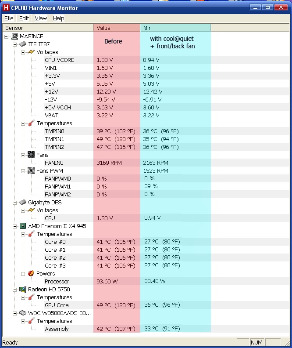Screen dimensions: 292x348
Task: Select the FANPWM1 row
Action: [167, 186]
